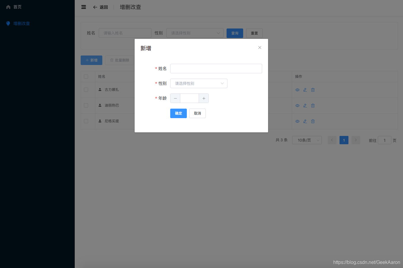Focus the 请输入姓名 search input

tap(125, 33)
